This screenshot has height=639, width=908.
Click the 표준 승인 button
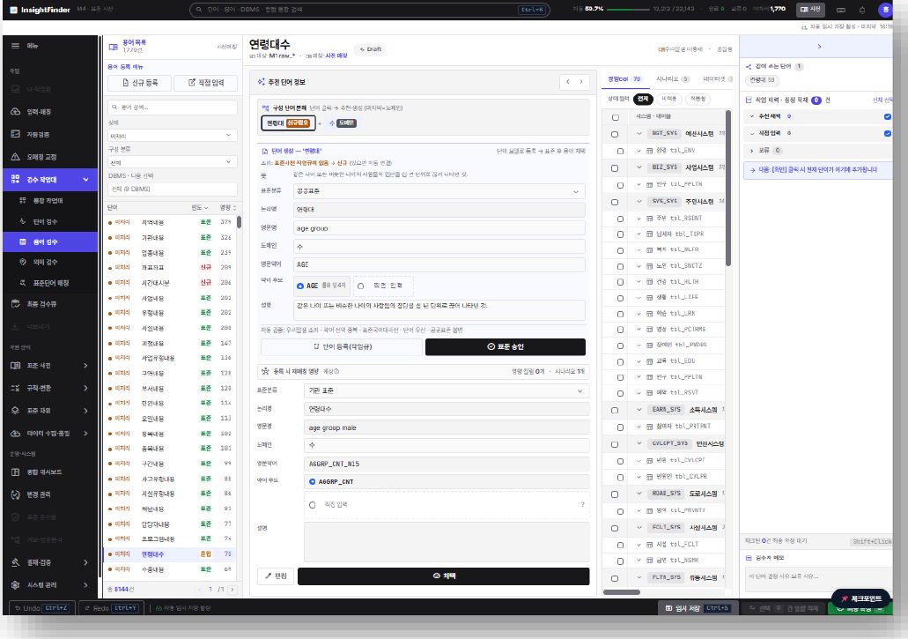(x=505, y=346)
